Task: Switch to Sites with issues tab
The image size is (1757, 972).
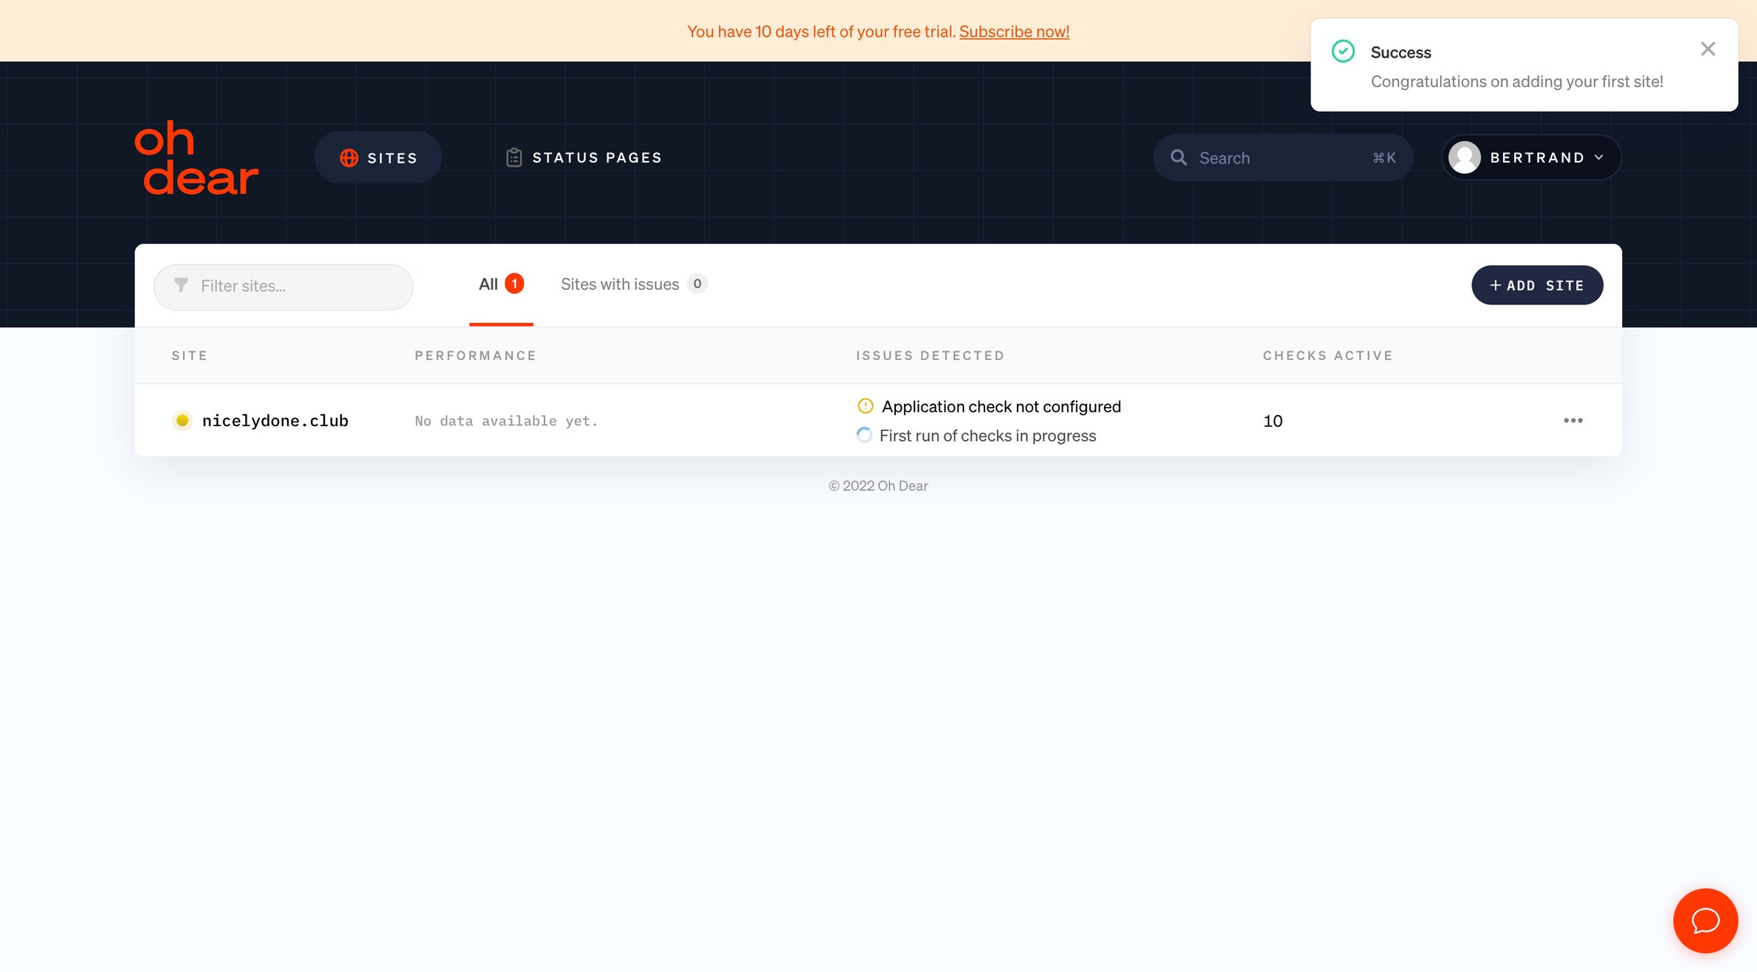Action: coord(633,284)
